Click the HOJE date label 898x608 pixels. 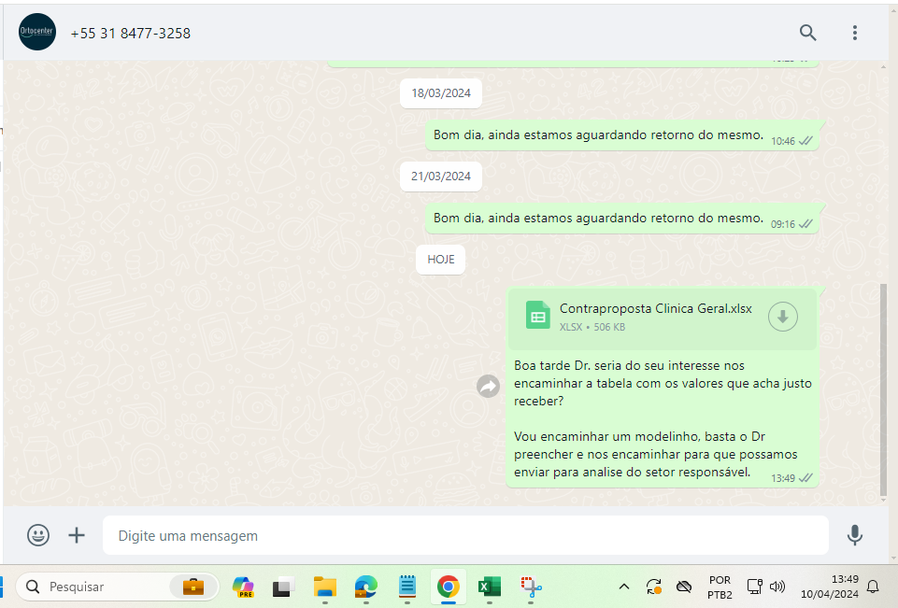tap(440, 260)
